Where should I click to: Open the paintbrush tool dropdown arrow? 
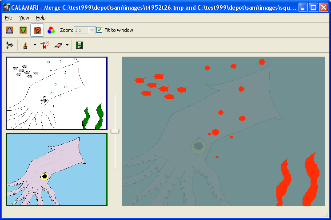pyautogui.click(x=35, y=45)
